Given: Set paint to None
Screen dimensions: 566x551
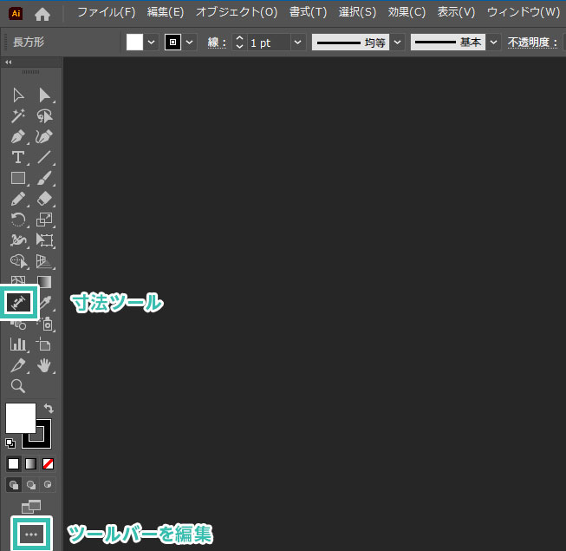Looking at the screenshot, I should [48, 463].
